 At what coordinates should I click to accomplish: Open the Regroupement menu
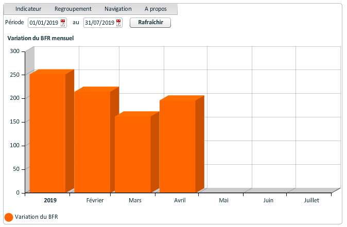(73, 9)
